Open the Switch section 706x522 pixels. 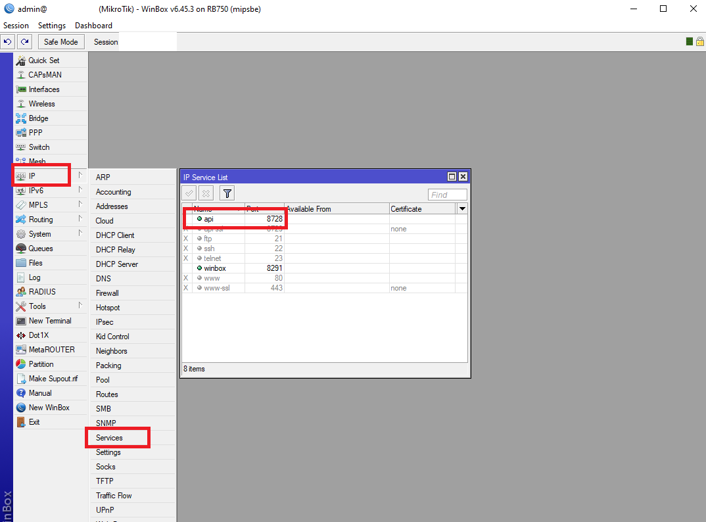click(50, 147)
